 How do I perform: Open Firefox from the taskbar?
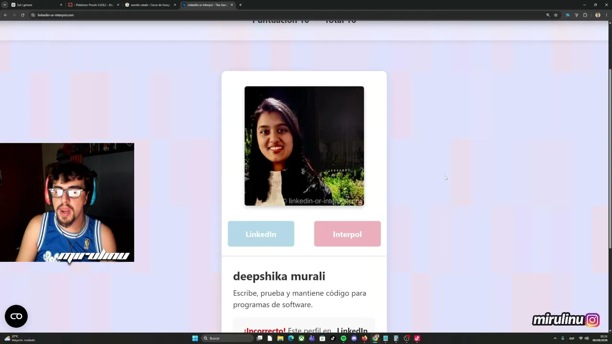(364, 338)
